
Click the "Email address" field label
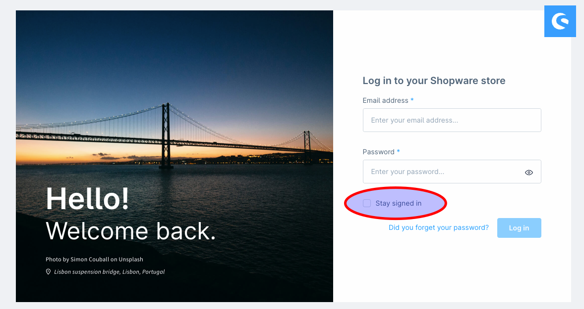(385, 100)
